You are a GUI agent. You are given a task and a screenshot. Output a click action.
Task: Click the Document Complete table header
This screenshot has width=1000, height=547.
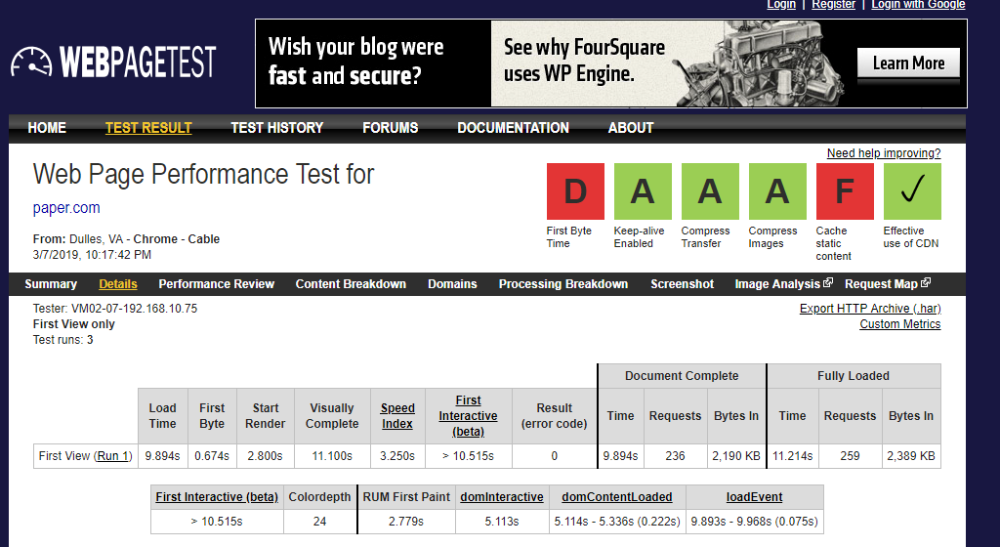click(x=682, y=376)
